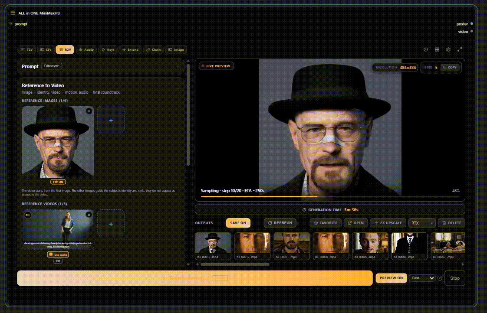Copy the seed with the COPY button
This screenshot has width=487, height=313.
(450, 68)
